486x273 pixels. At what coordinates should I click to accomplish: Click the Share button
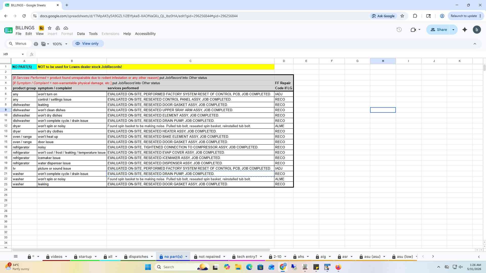tap(438, 30)
